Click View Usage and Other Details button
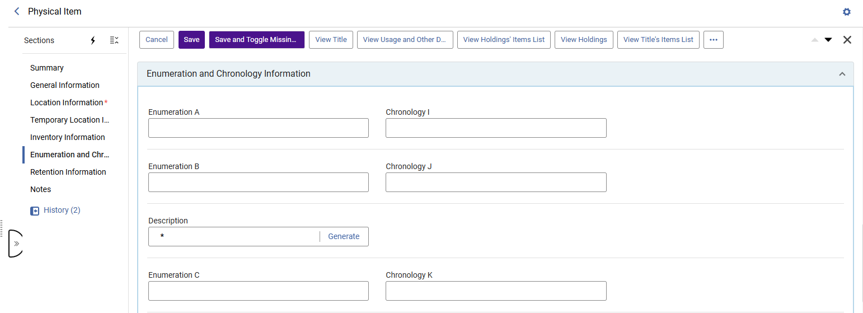The image size is (863, 313). pyautogui.click(x=405, y=40)
